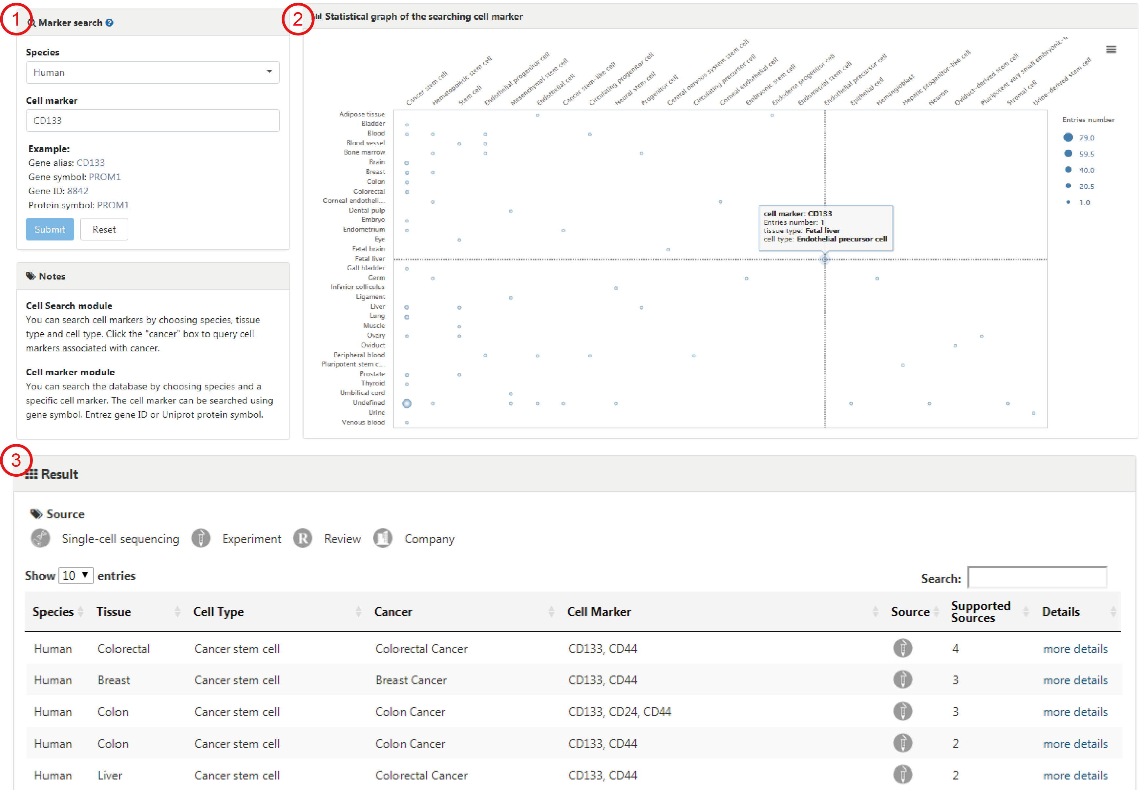Image resolution: width=1144 pixels, height=790 pixels.
Task: Click the Review source R icon
Action: tap(303, 538)
